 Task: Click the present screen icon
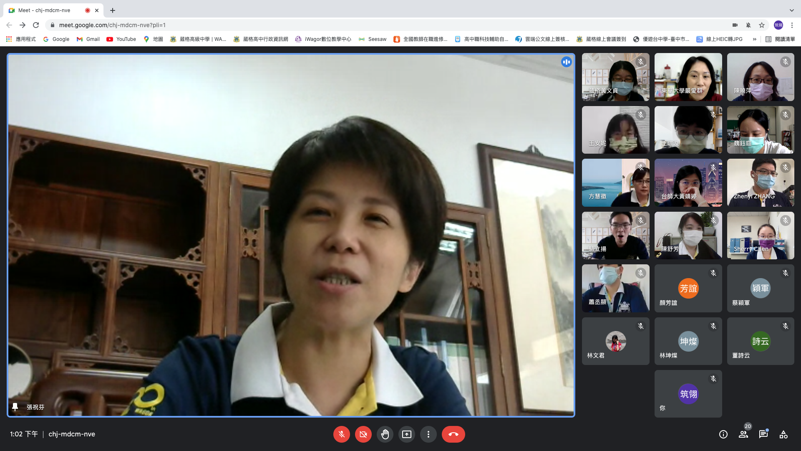pyautogui.click(x=406, y=434)
